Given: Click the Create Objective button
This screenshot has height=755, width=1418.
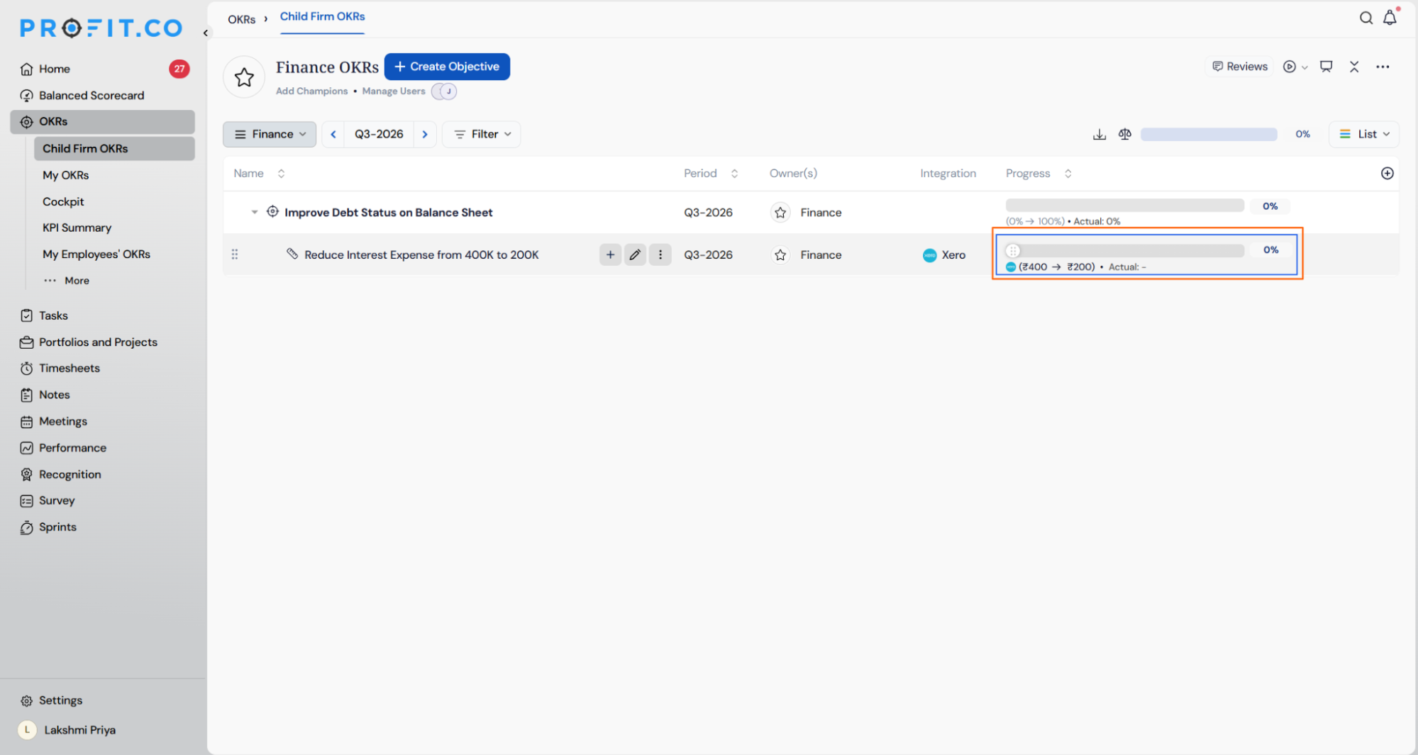Looking at the screenshot, I should (447, 67).
